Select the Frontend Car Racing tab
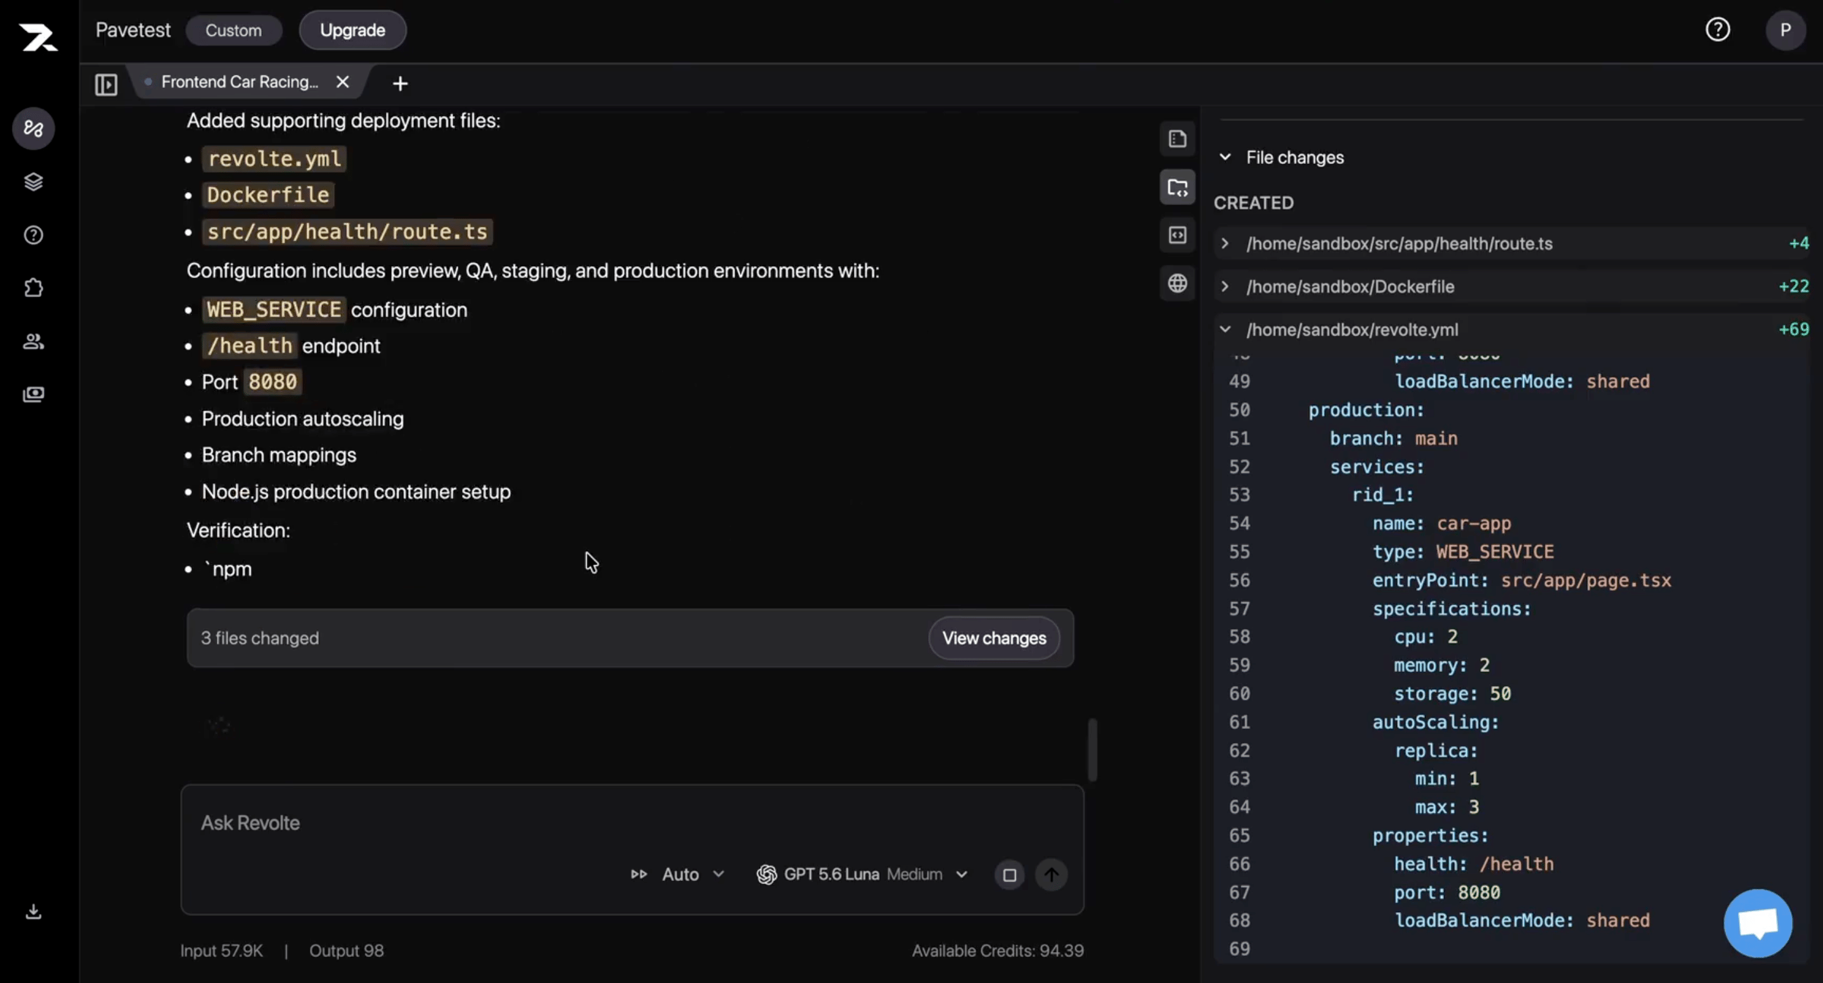The width and height of the screenshot is (1823, 983). 239,82
